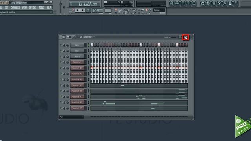The width and height of the screenshot is (251, 141).
Task: Mute the Massive #6 channel LED
Action: [61, 91]
